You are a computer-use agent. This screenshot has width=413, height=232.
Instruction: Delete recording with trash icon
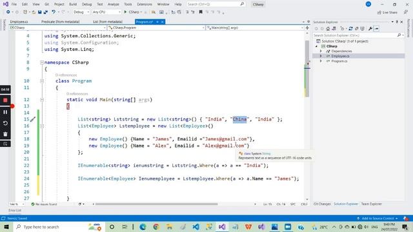point(5,134)
